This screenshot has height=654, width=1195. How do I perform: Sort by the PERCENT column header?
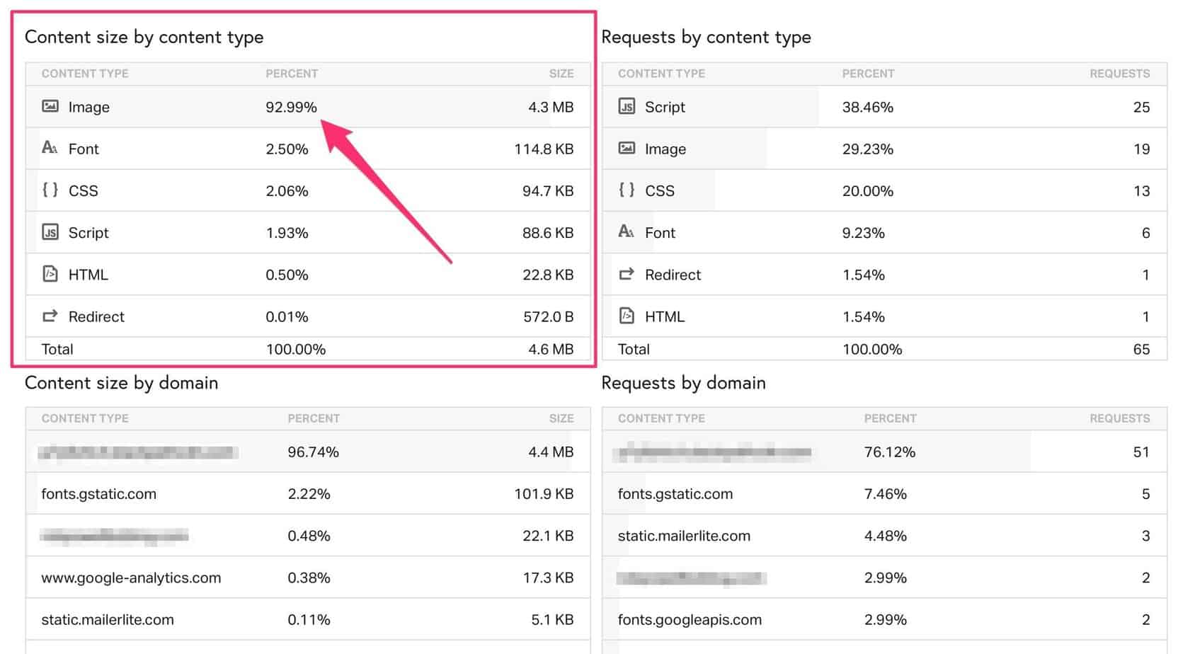tap(292, 73)
